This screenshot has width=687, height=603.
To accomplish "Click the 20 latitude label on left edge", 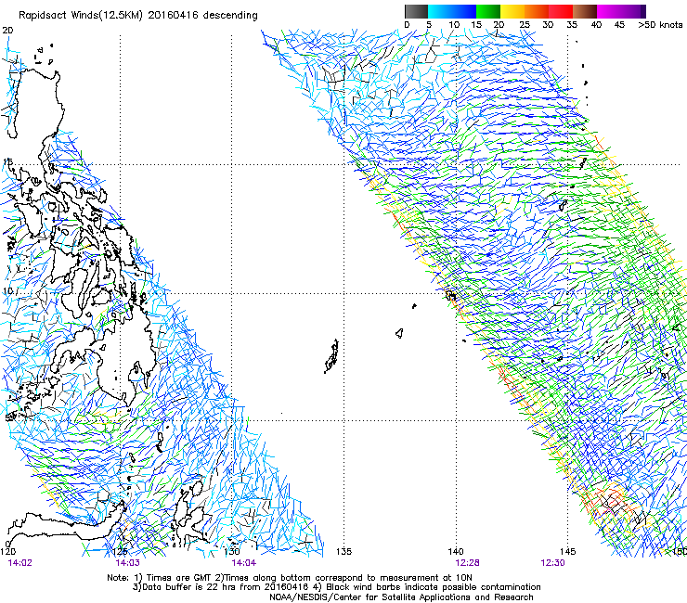I will coord(7,31).
